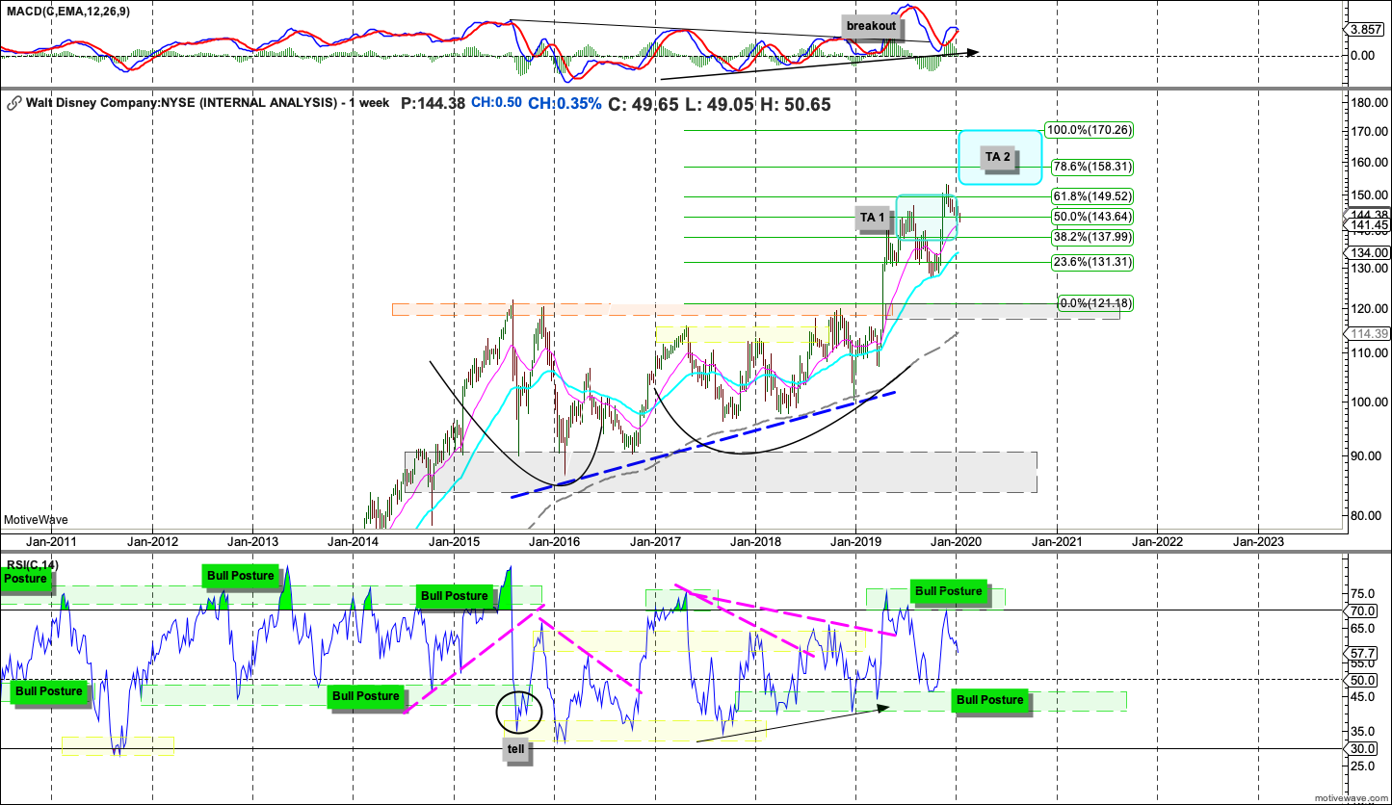The image size is (1392, 805).
Task: Click the 0.0%(121.18) Fibonacci label
Action: (1096, 302)
